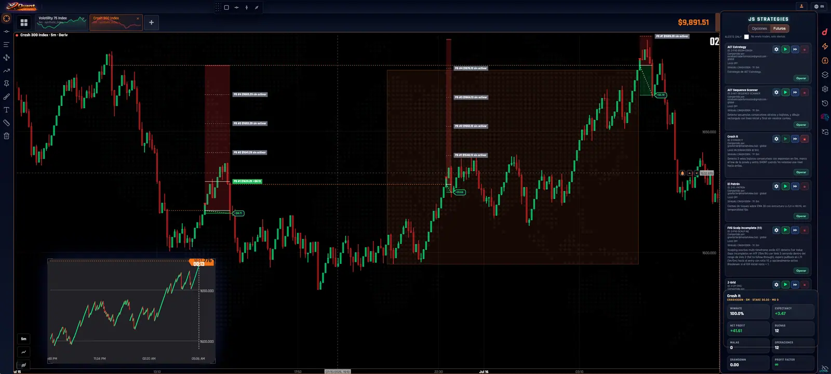Stop the running Crash It strategy

pos(804,139)
